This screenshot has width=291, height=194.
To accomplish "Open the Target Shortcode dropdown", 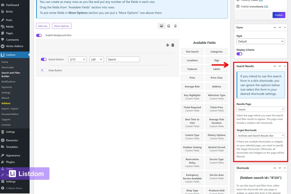I will click(260, 135).
